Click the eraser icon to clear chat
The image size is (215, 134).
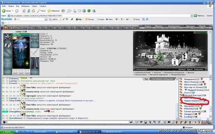coord(137,122)
